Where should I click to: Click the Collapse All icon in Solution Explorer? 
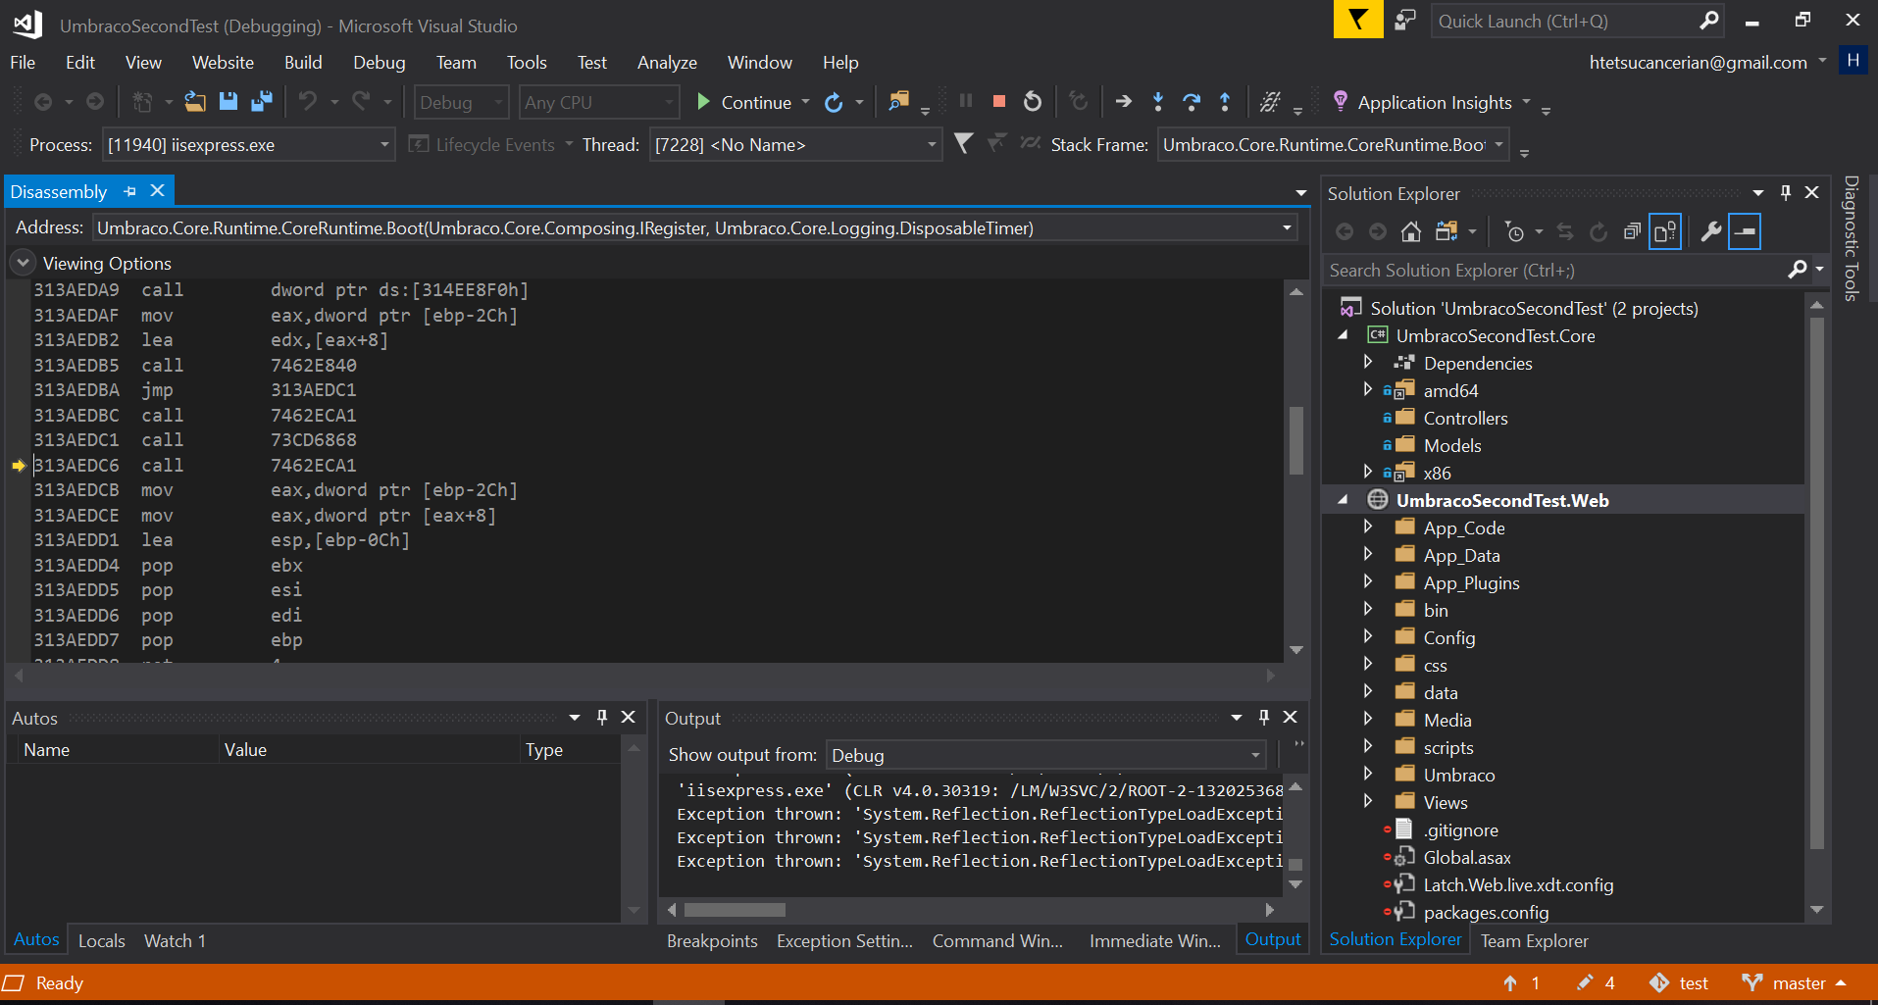click(1632, 232)
